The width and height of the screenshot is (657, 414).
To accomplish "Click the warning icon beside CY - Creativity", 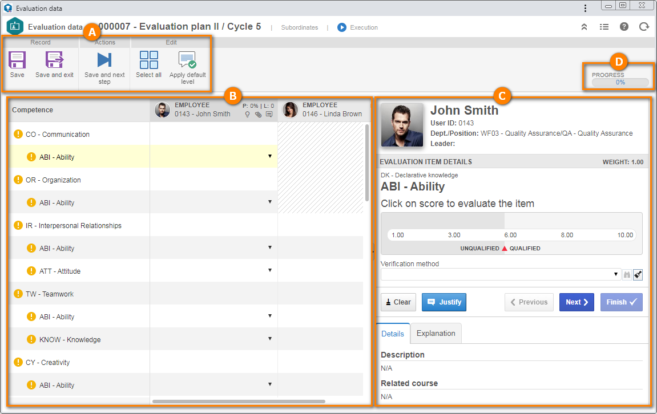I will pyautogui.click(x=18, y=362).
